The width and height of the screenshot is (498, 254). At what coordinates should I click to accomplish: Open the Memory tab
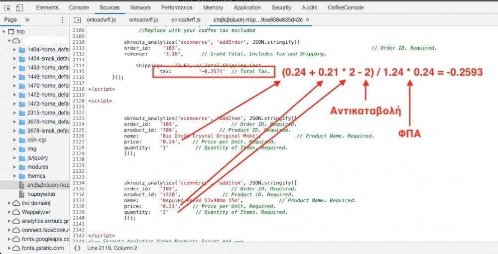(213, 7)
